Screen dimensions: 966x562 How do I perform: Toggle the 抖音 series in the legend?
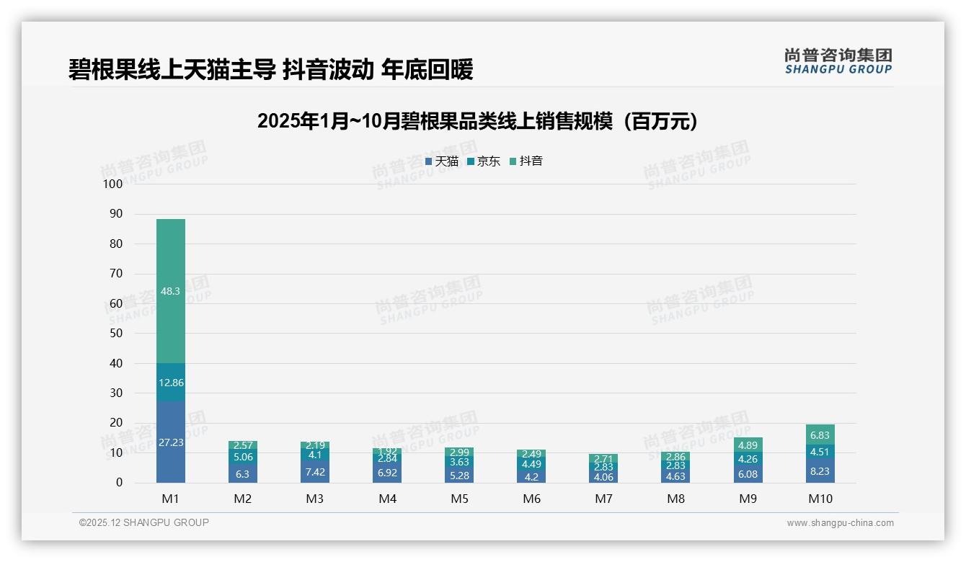point(528,161)
